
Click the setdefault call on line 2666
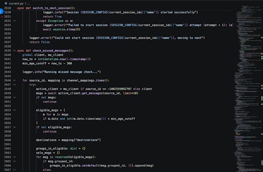pos(91,166)
